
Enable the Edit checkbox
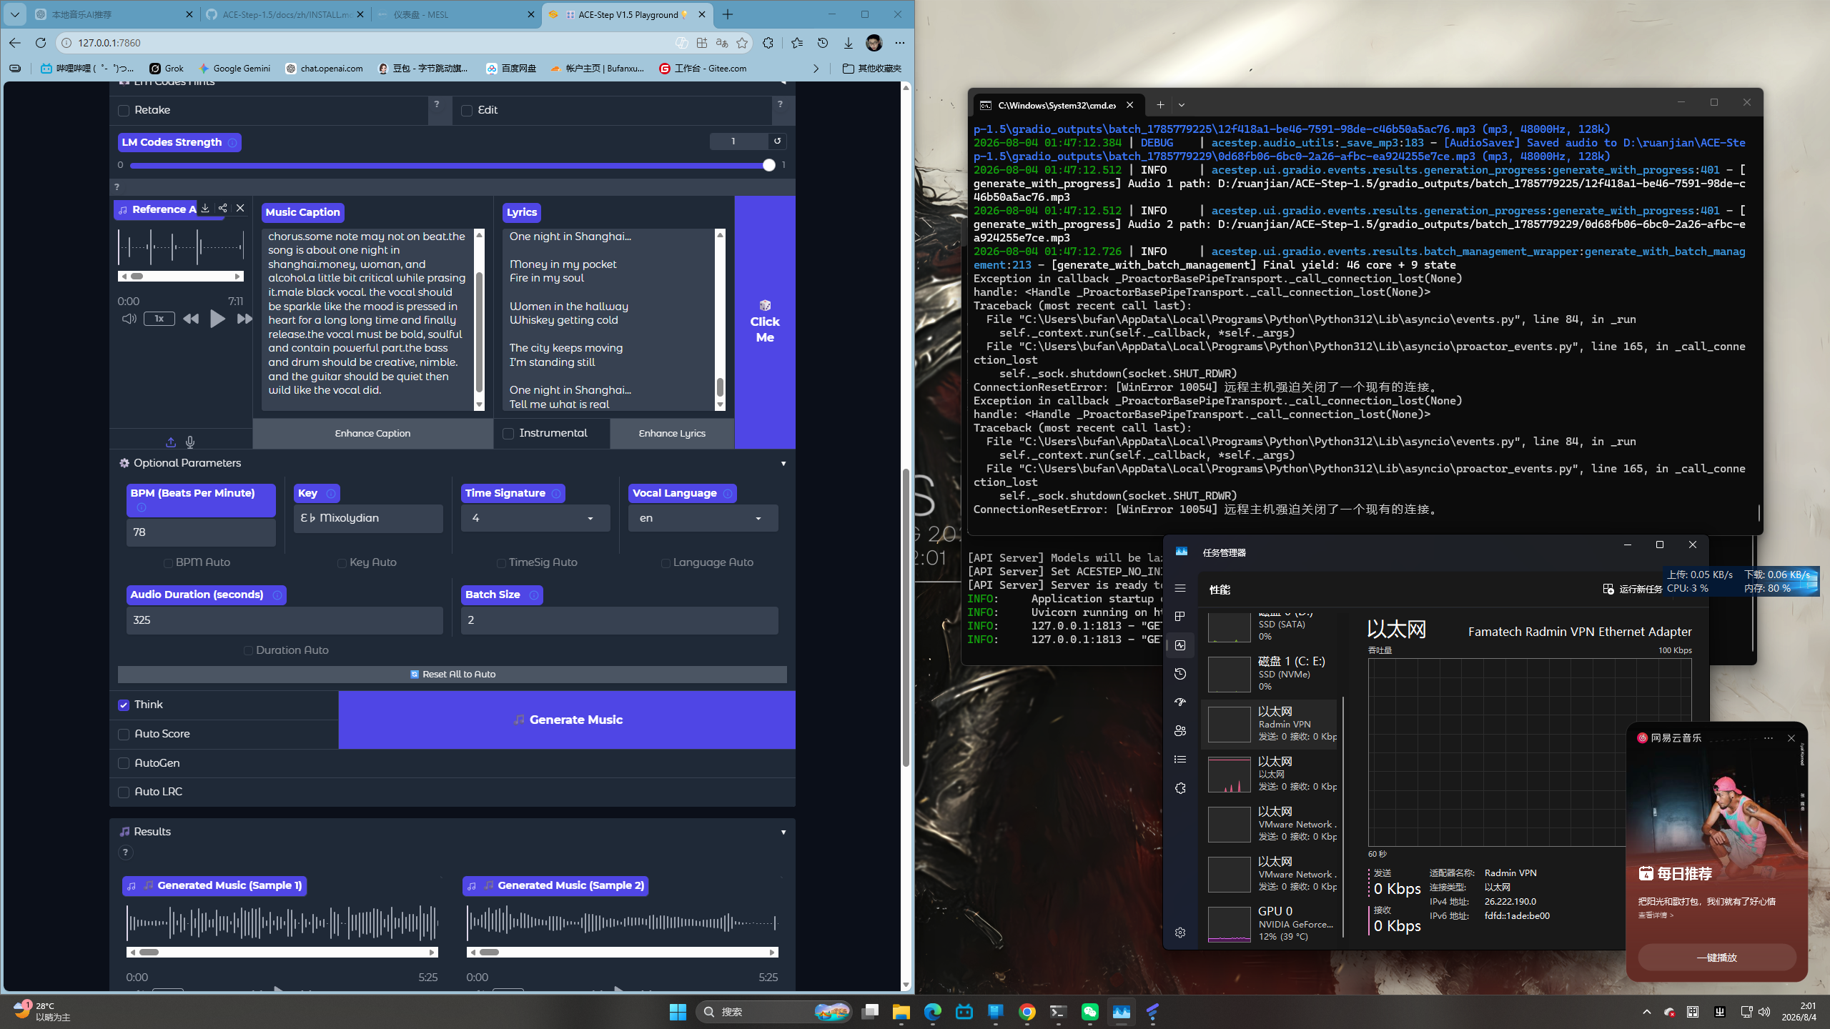coord(467,111)
